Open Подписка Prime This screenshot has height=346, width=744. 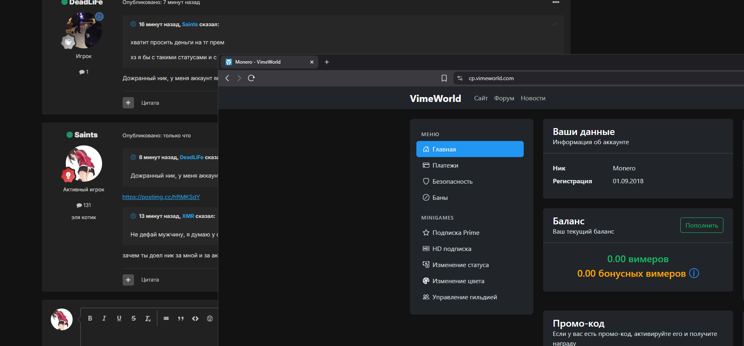[x=470, y=232]
